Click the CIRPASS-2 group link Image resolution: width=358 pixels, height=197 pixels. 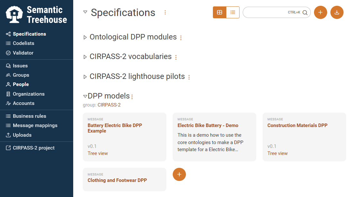pyautogui.click(x=109, y=105)
